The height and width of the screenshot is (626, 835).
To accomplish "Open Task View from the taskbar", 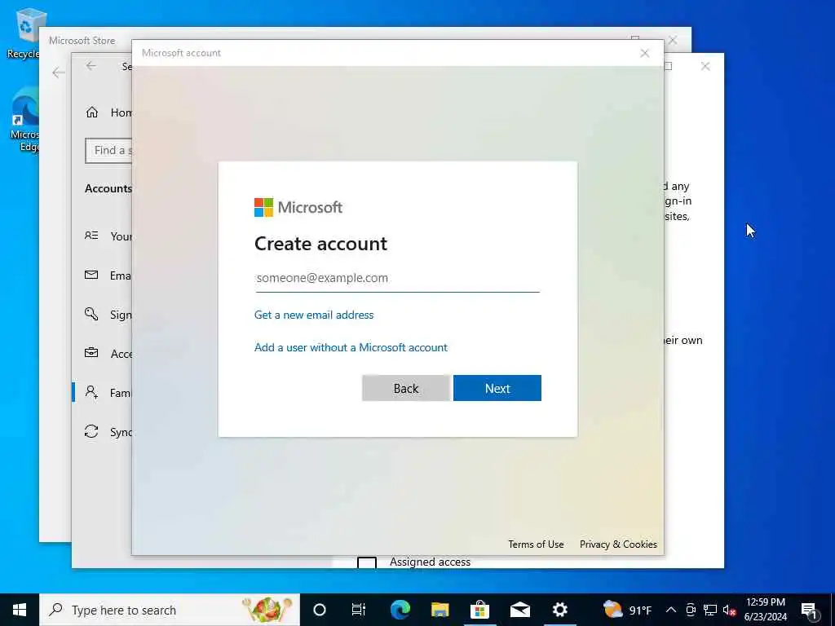I will pyautogui.click(x=359, y=610).
